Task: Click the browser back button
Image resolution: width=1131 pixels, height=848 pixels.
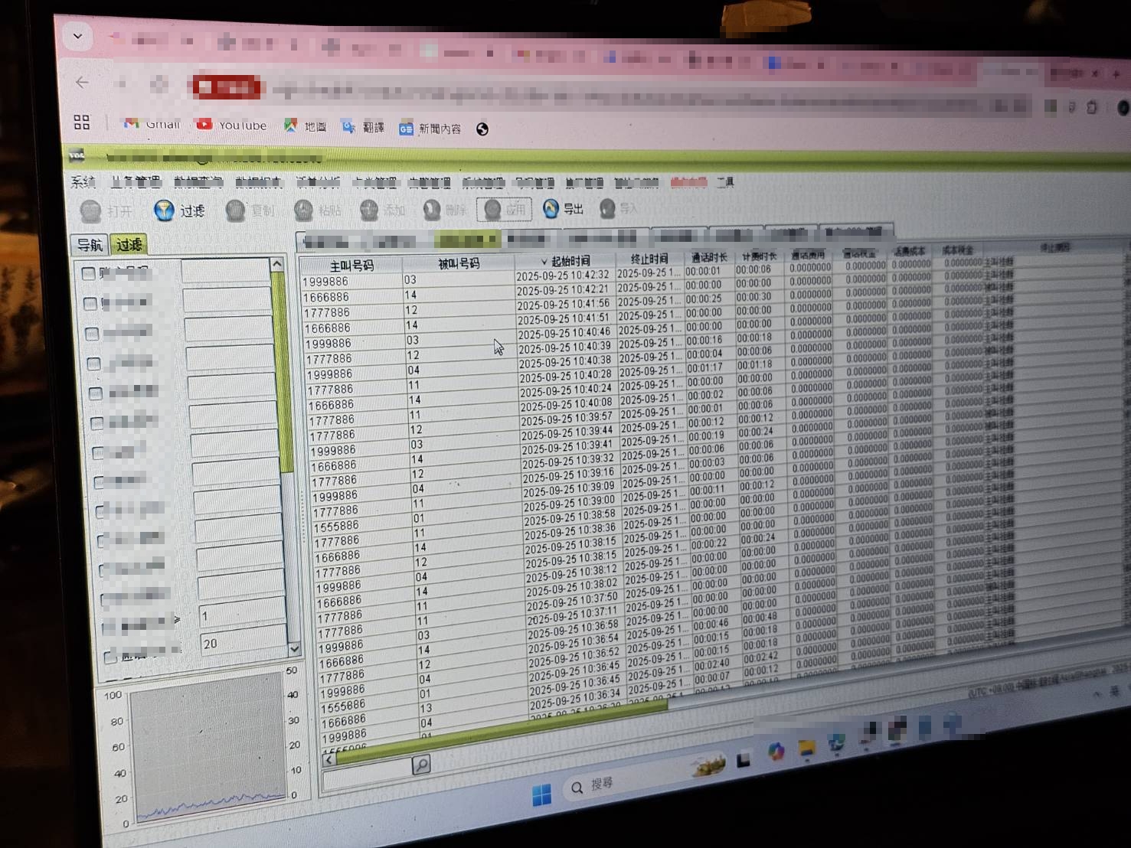Action: 82,83
